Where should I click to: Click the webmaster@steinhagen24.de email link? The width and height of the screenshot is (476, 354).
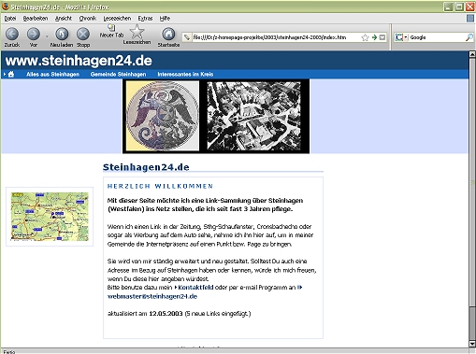152,296
